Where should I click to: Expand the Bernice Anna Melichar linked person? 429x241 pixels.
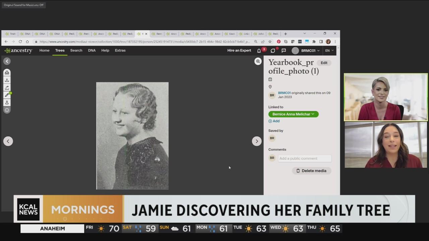[x=293, y=114]
